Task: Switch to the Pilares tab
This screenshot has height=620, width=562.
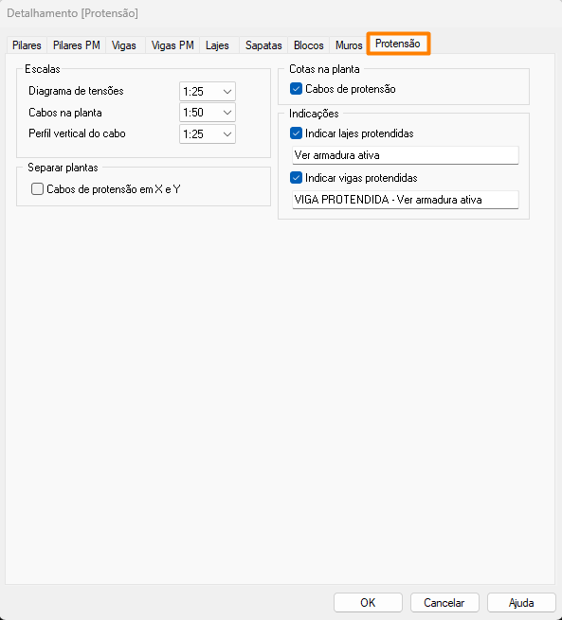Action: pos(27,45)
